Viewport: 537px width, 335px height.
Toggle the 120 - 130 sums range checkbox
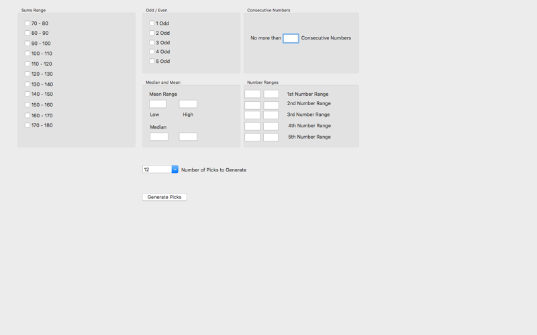click(28, 74)
